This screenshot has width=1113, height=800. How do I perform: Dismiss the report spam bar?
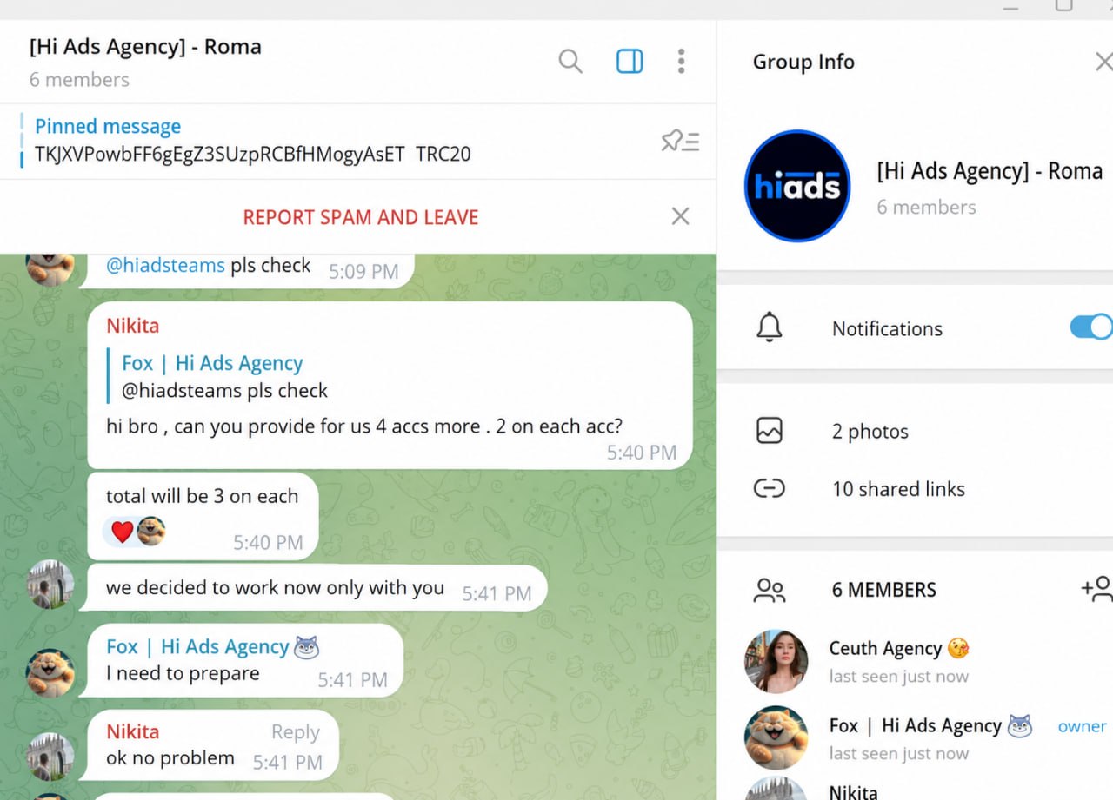681,216
